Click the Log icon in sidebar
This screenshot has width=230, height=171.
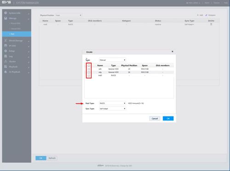[x=6, y=56]
